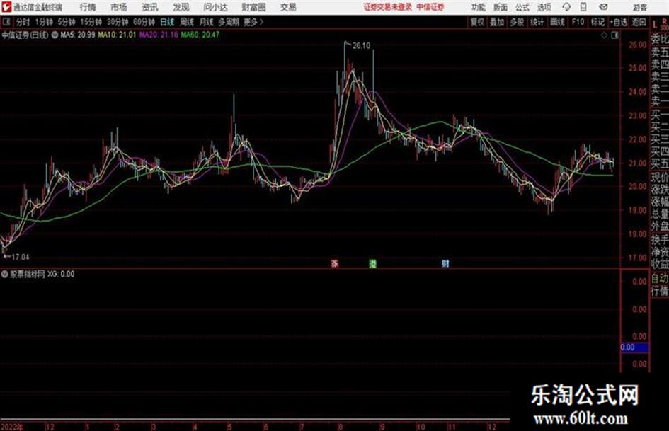Open the mail envelope icon

(603, 7)
